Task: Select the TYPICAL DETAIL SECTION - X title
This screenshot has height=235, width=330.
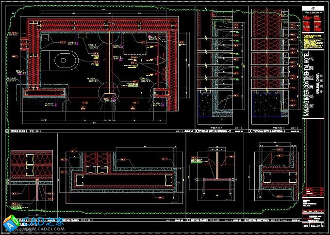Action: (216, 131)
